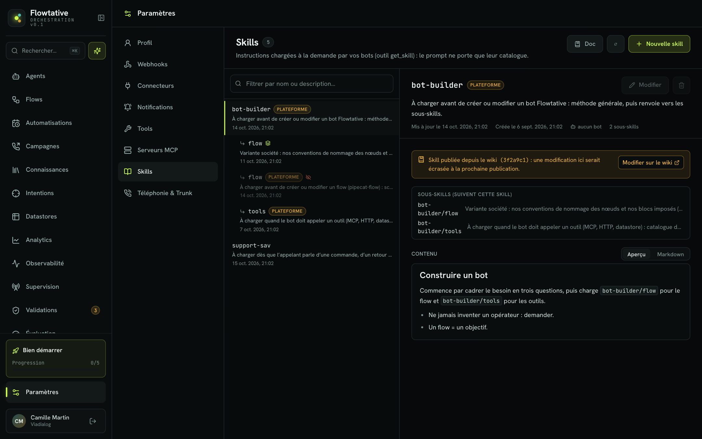Image resolution: width=702 pixels, height=439 pixels.
Task: Open Téléphonie & Trunk settings
Action: point(168,193)
